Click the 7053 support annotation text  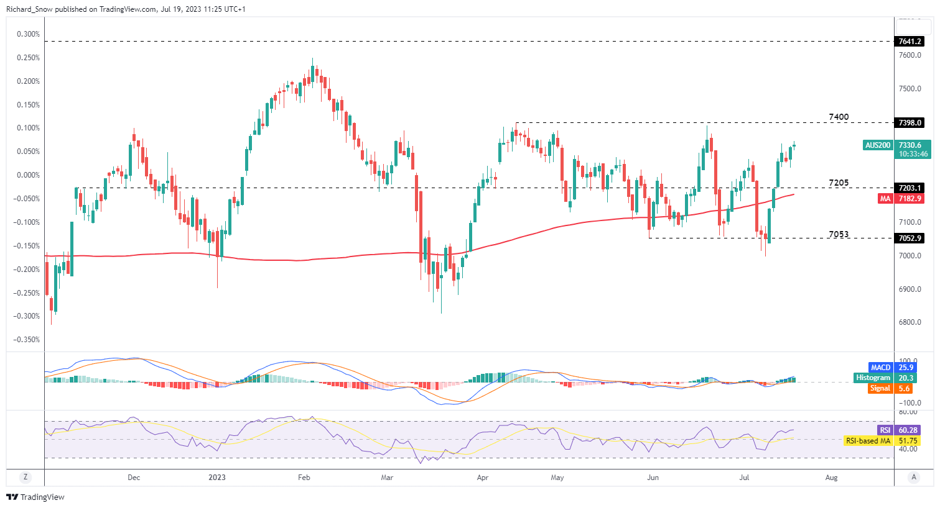pos(839,234)
